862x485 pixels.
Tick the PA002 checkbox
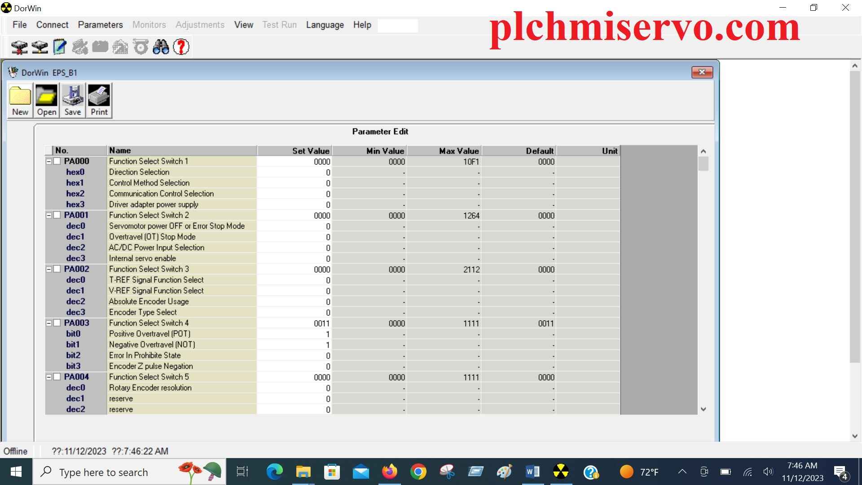[57, 269]
